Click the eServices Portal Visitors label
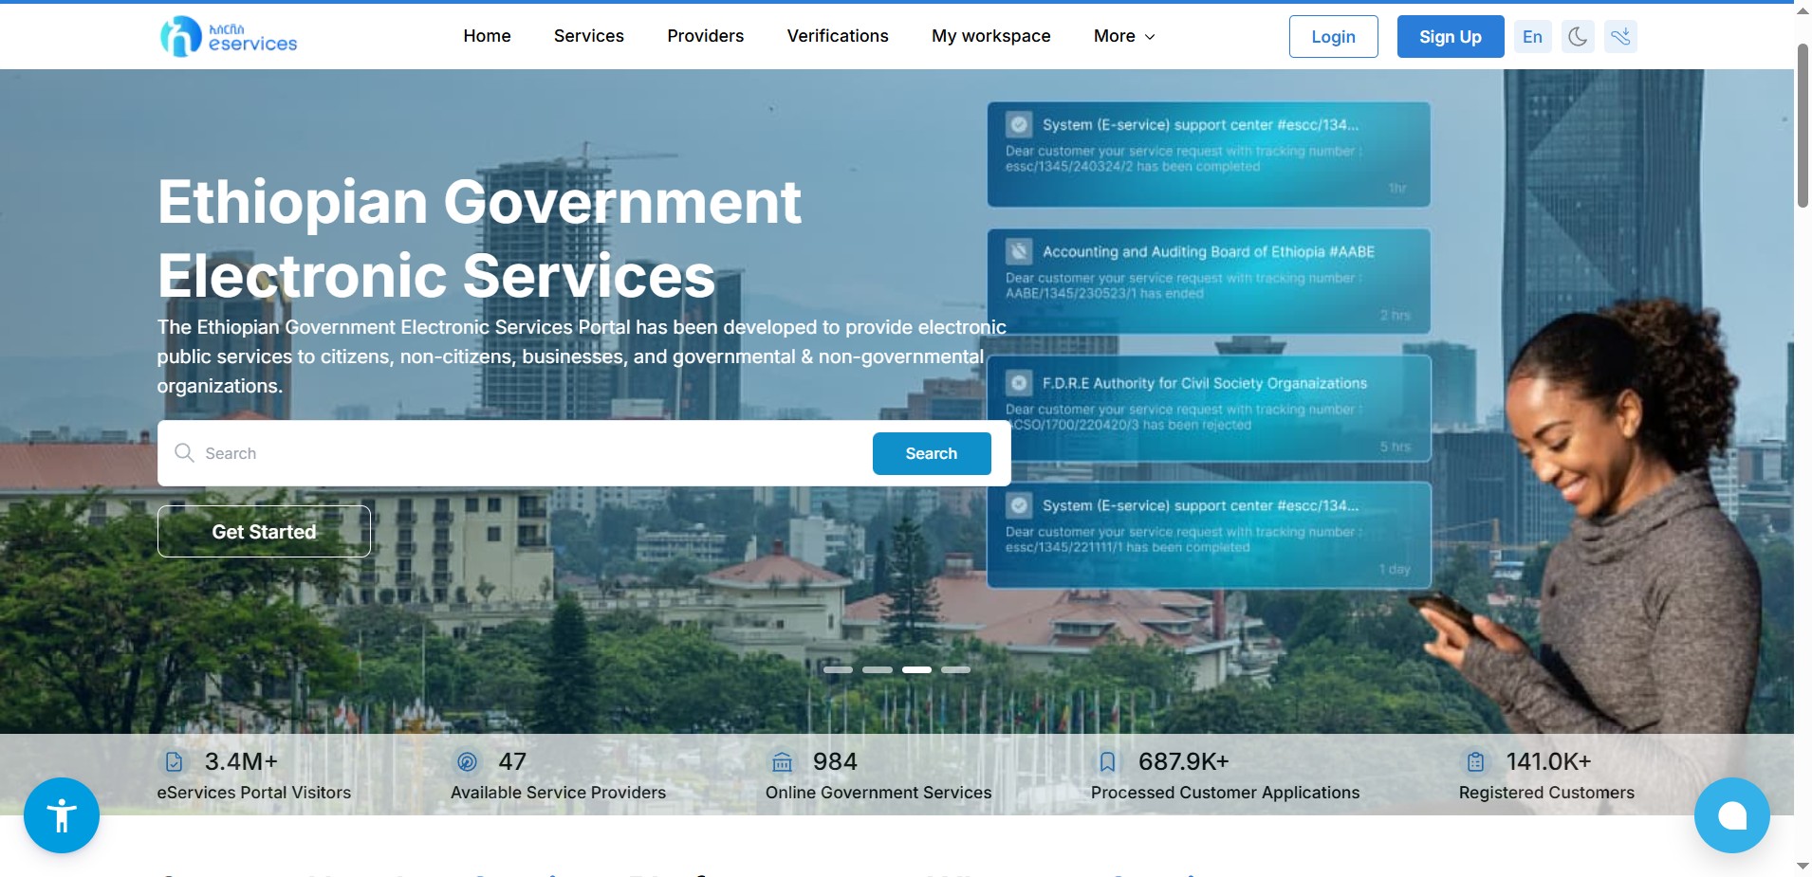Viewport: 1812px width, 877px height. [253, 793]
